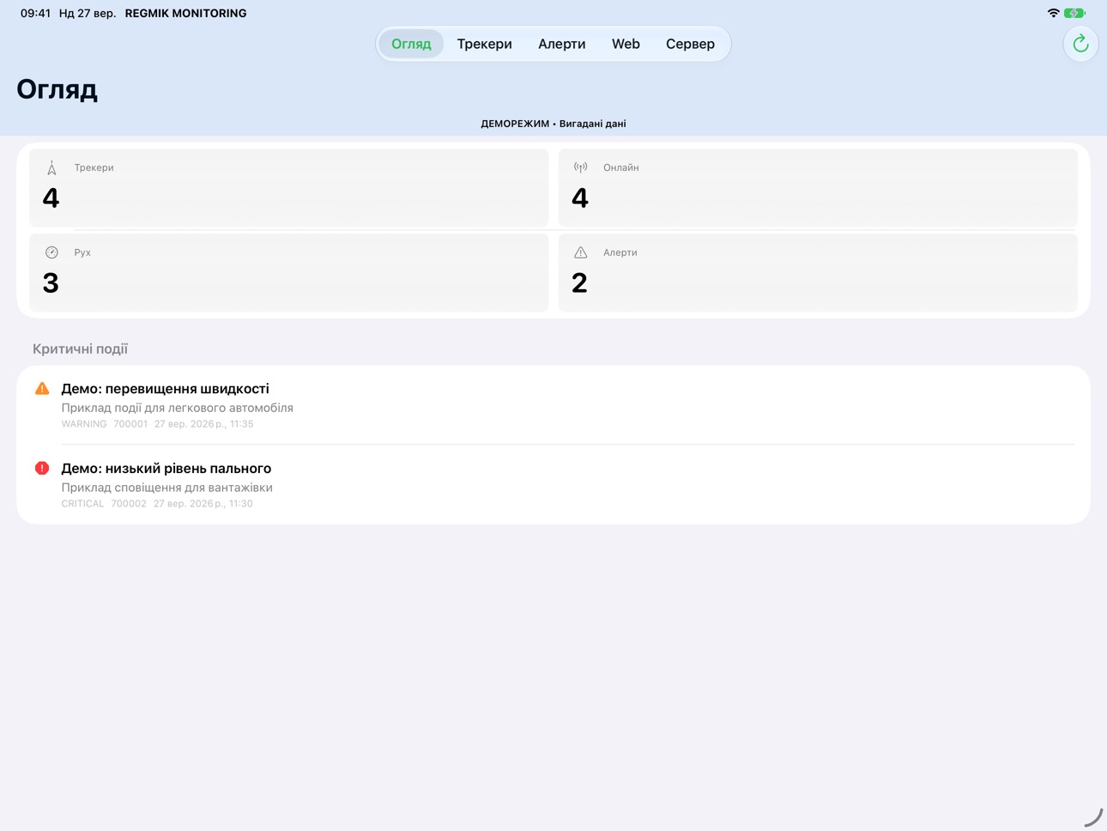Click the status bar date 'Нд 27 вер.'
This screenshot has width=1107, height=831.
88,13
